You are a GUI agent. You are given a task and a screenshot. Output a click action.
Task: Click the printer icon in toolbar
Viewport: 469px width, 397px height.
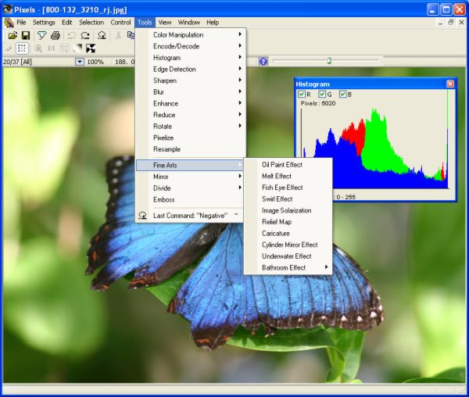pyautogui.click(x=55, y=36)
